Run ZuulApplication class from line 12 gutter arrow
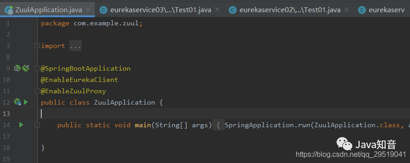This screenshot has height=163, width=410. 25,102
